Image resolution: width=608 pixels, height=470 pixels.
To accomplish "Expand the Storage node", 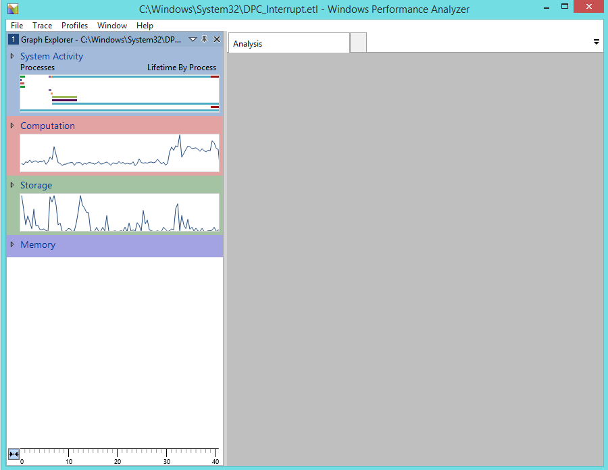I will click(12, 185).
